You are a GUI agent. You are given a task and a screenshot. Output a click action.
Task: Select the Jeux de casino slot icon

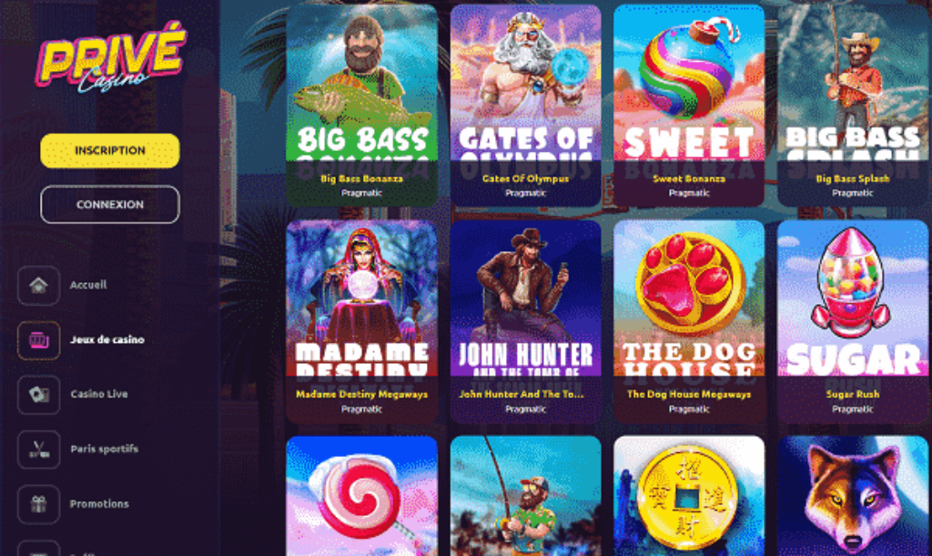[x=38, y=340]
